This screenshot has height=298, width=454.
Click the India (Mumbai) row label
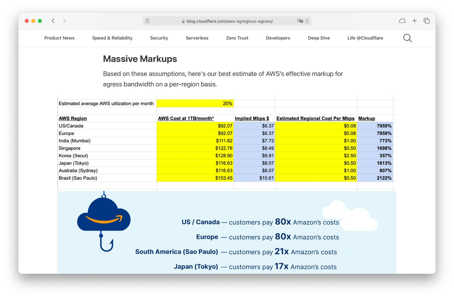tap(74, 141)
